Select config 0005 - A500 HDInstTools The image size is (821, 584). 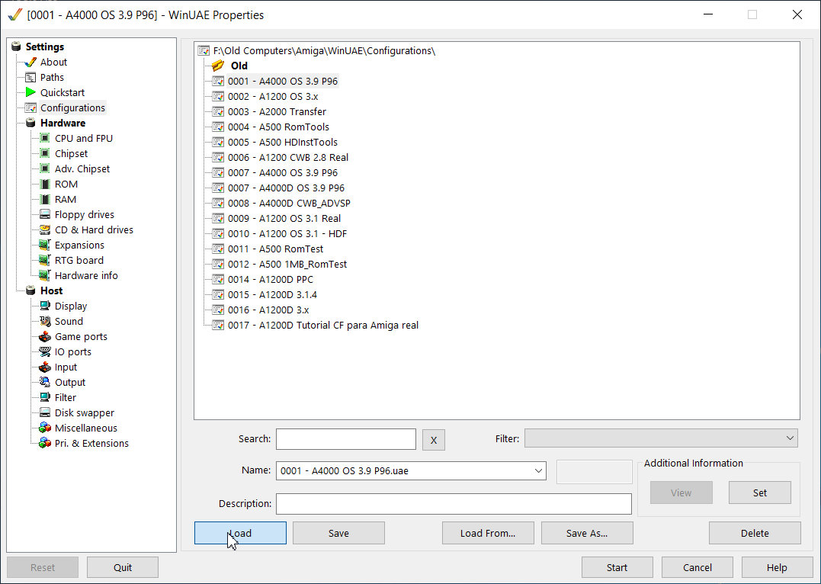[x=283, y=142]
